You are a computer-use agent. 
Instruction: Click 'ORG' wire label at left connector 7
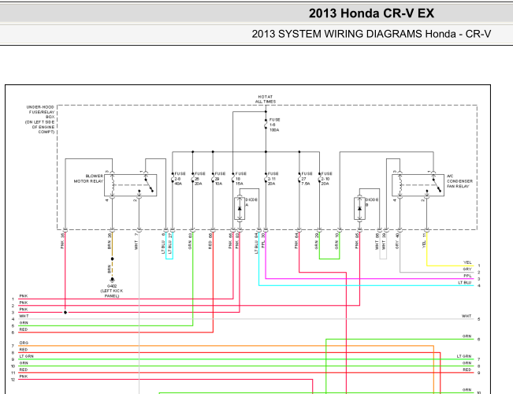pos(24,343)
